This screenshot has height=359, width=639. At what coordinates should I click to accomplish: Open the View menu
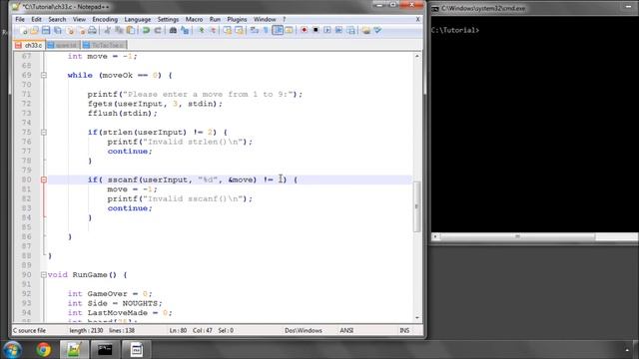[79, 19]
